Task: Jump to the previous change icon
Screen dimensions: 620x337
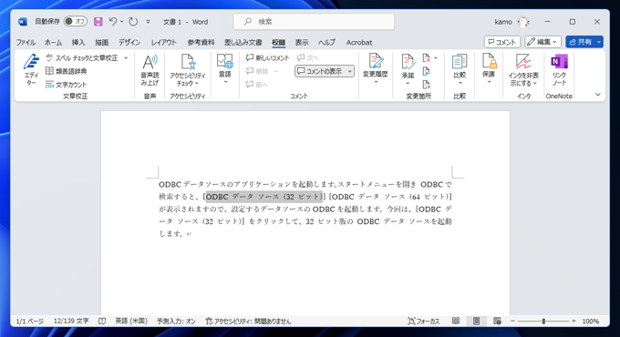Action: (427, 72)
